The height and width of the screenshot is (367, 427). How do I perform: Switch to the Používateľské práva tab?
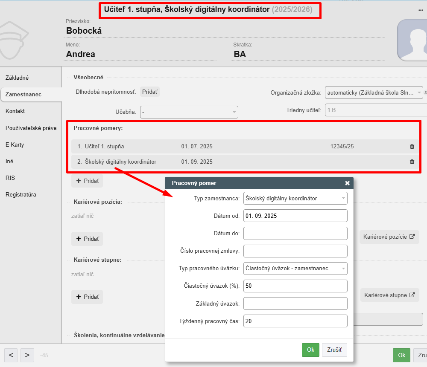point(31,128)
